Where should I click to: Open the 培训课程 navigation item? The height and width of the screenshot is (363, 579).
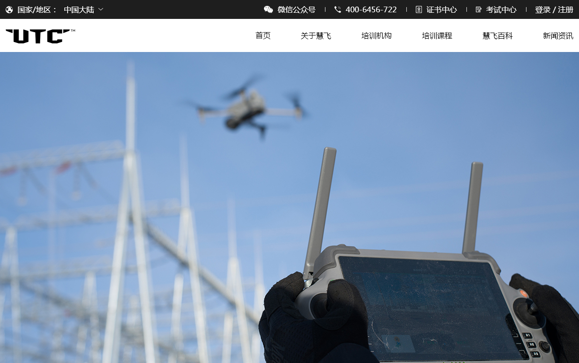click(x=437, y=35)
